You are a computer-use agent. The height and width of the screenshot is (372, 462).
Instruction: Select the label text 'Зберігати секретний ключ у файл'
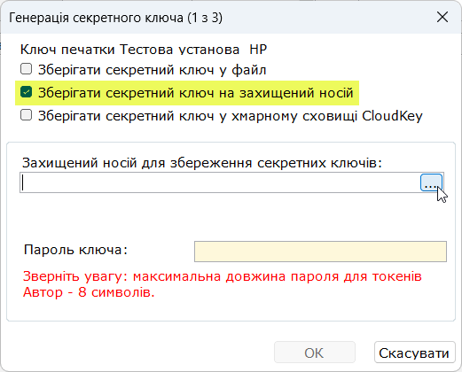pos(153,70)
